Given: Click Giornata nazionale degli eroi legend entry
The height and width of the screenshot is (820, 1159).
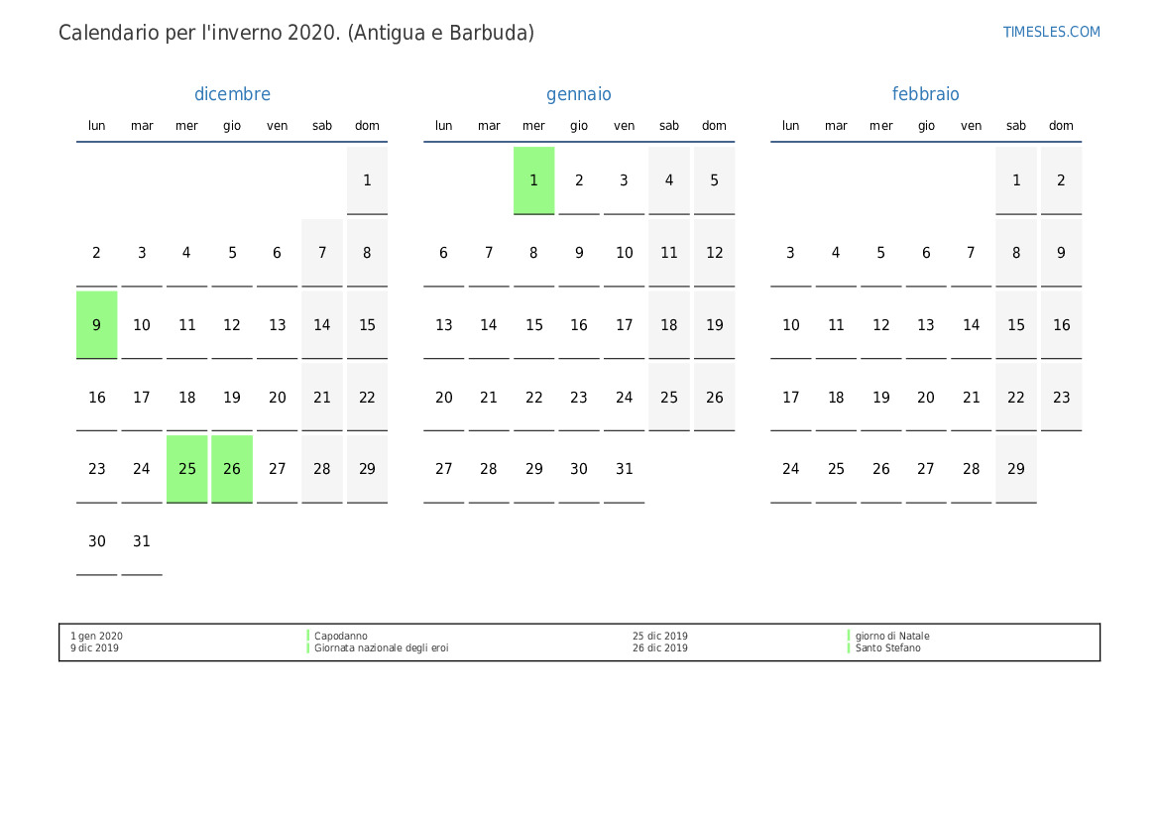Looking at the screenshot, I should (x=381, y=648).
